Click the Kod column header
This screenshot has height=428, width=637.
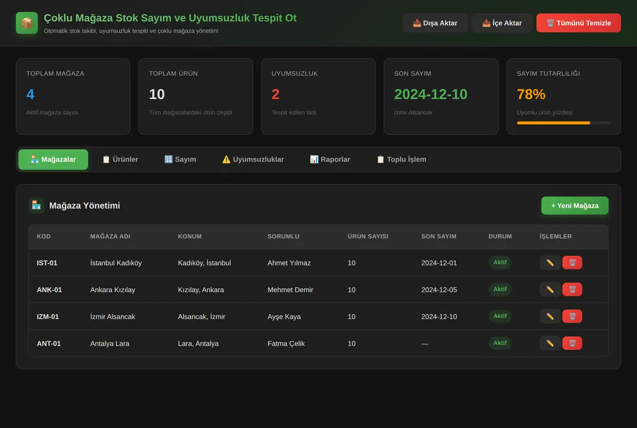point(44,236)
